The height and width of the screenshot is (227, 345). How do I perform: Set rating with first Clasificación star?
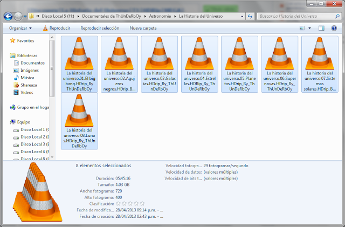click(x=119, y=203)
